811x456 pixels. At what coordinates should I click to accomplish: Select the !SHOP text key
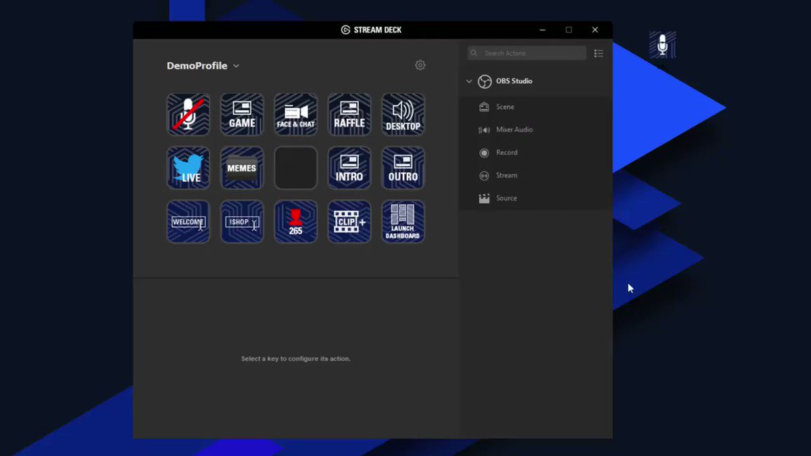tap(242, 222)
